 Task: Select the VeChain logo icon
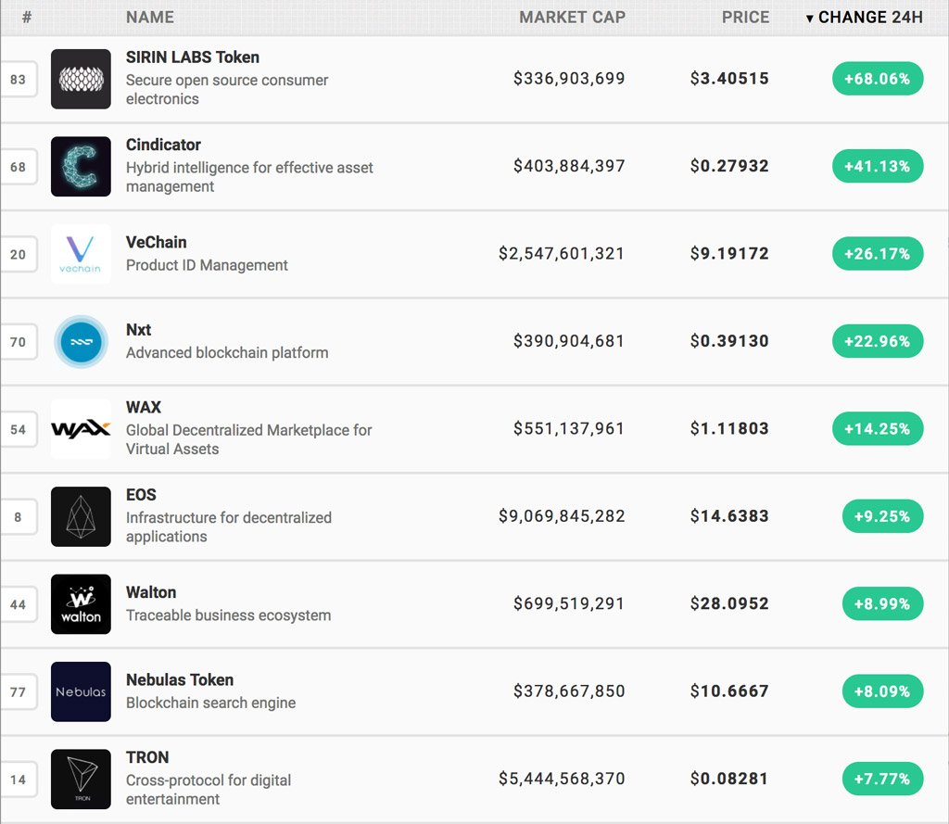(81, 254)
